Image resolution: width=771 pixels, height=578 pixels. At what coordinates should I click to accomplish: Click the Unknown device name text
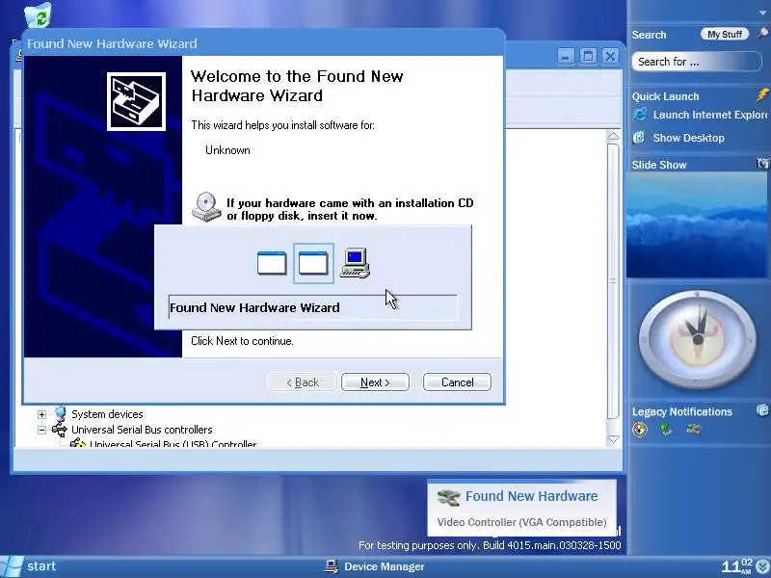coord(227,150)
